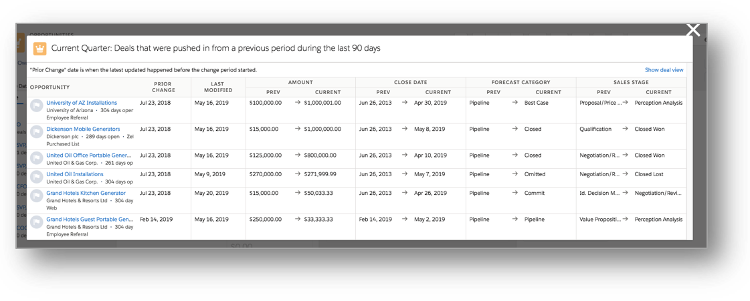Click the May 9, 2019 last modified date
Image resolution: width=750 pixels, height=301 pixels.
[x=209, y=174]
